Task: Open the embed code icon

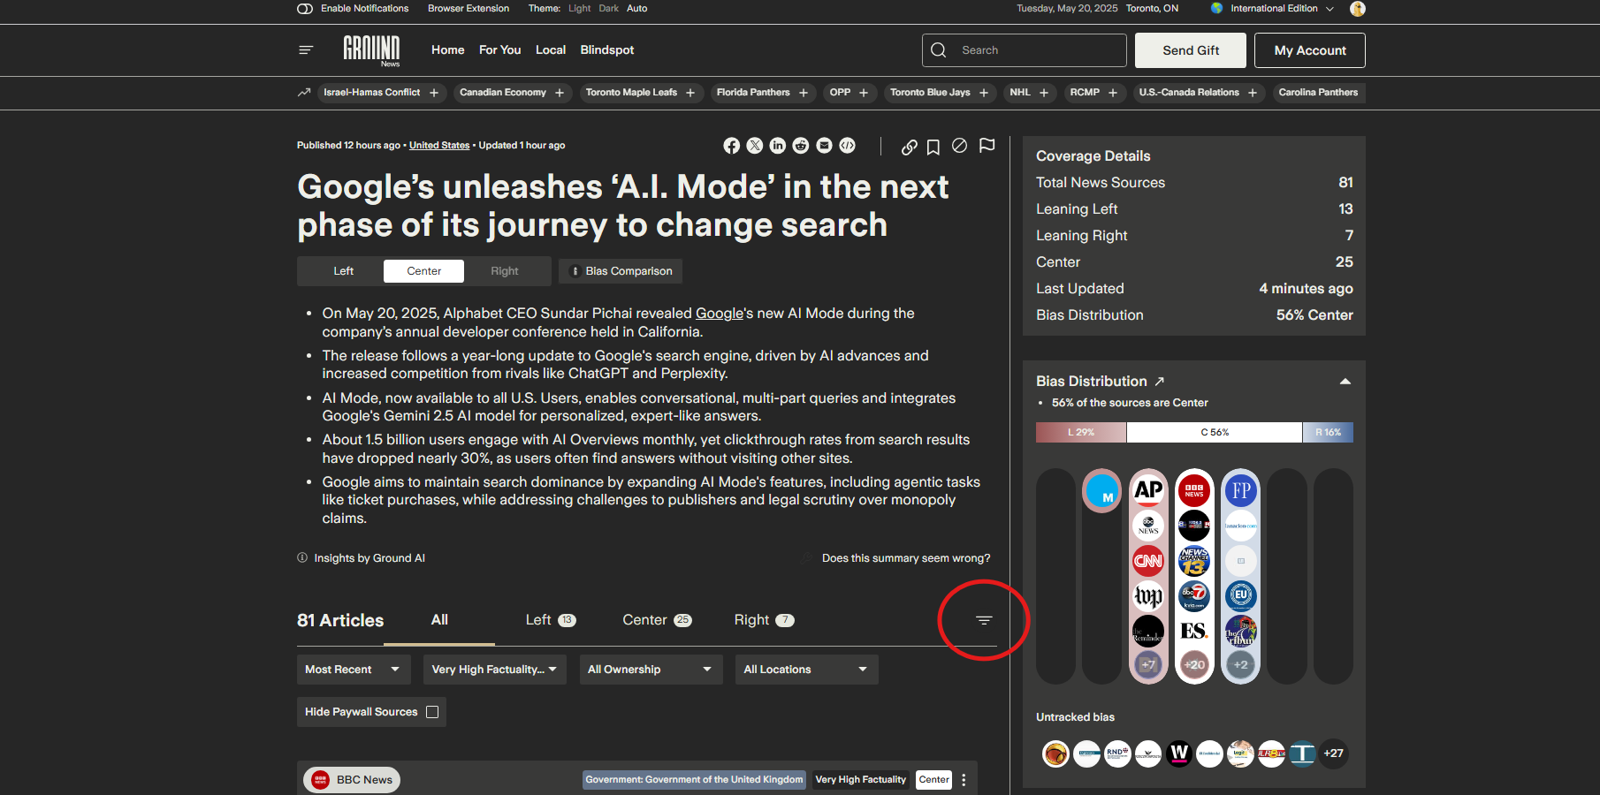Action: pos(848,146)
